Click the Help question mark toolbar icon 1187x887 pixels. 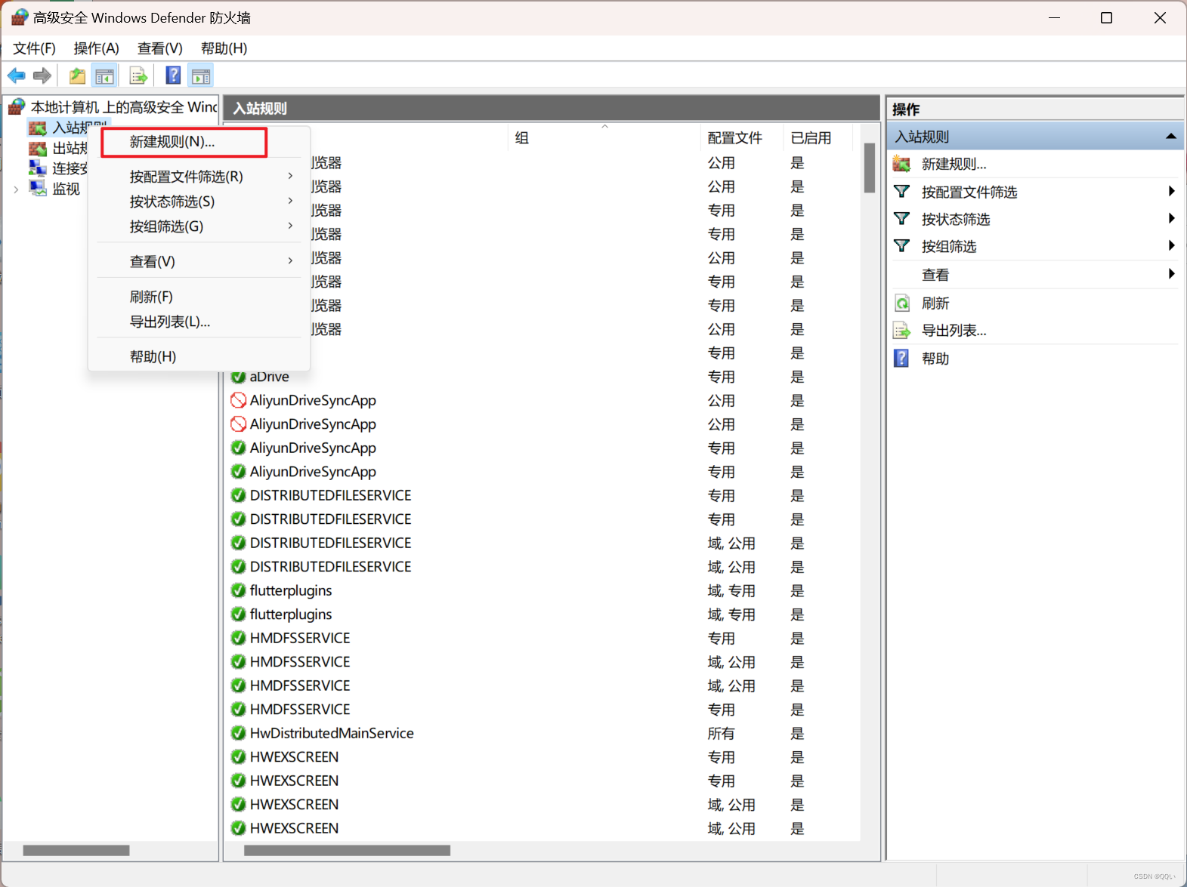click(x=173, y=75)
